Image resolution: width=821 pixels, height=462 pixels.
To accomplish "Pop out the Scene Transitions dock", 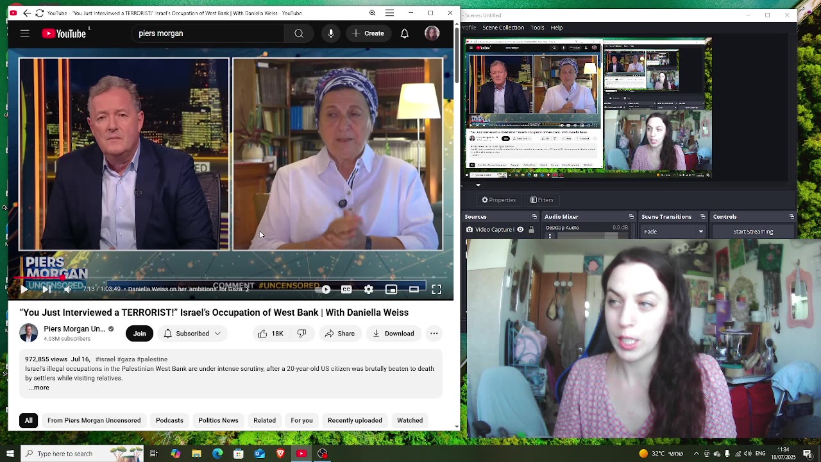I will click(x=703, y=217).
